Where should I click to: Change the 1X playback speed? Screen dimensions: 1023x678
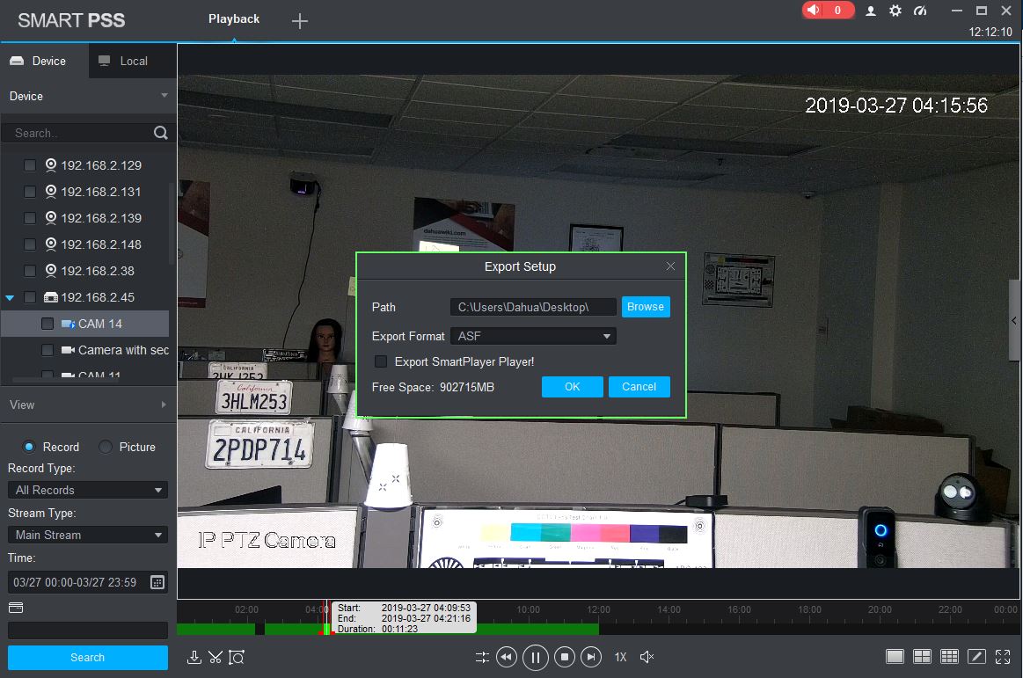(x=620, y=657)
